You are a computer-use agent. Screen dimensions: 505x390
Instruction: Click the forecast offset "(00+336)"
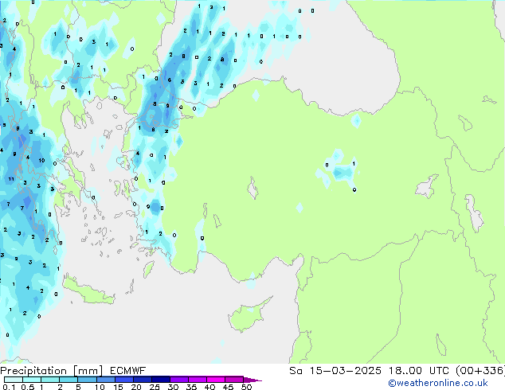point(480,371)
